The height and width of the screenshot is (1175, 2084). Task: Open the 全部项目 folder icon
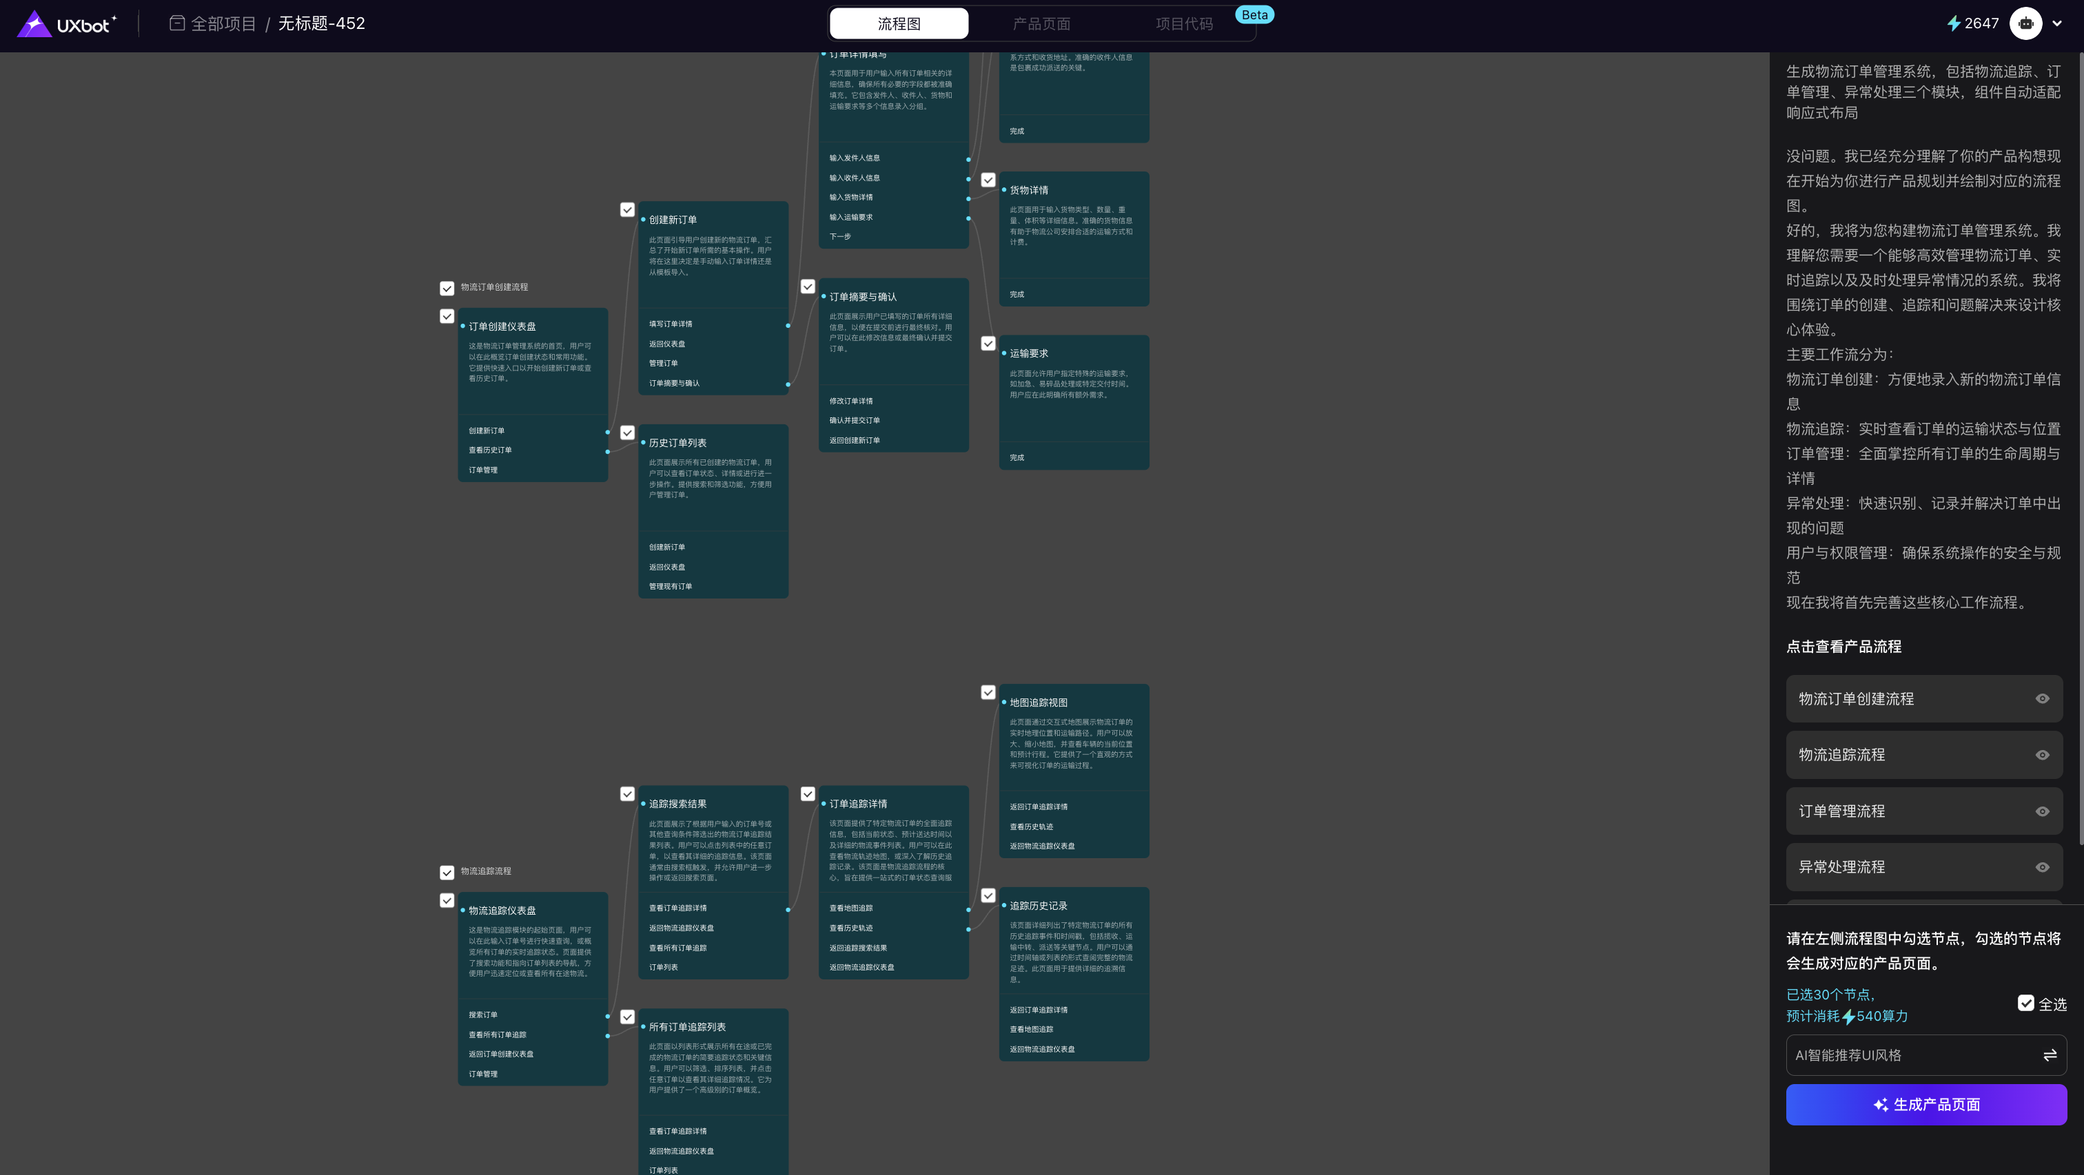[x=177, y=23]
